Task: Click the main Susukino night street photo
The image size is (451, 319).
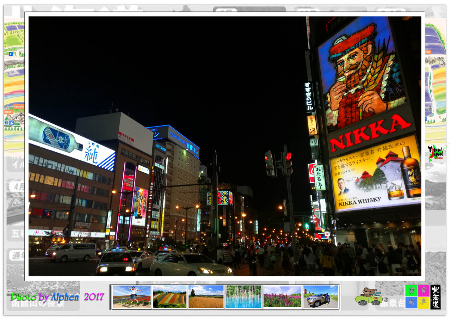Action: click(225, 146)
